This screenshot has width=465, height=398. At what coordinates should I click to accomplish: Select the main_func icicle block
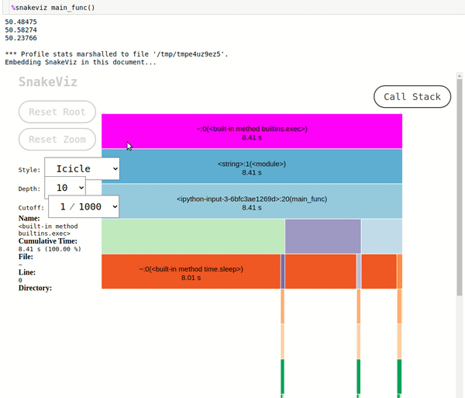[252, 202]
